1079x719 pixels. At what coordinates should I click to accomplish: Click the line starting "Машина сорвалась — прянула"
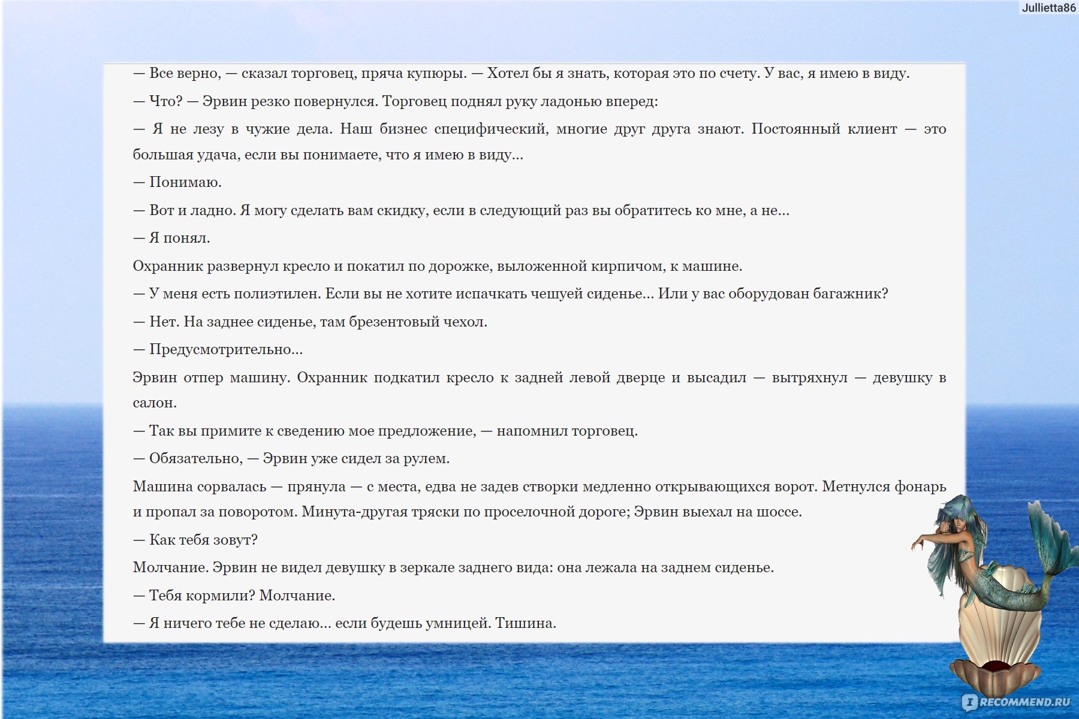coord(539,487)
